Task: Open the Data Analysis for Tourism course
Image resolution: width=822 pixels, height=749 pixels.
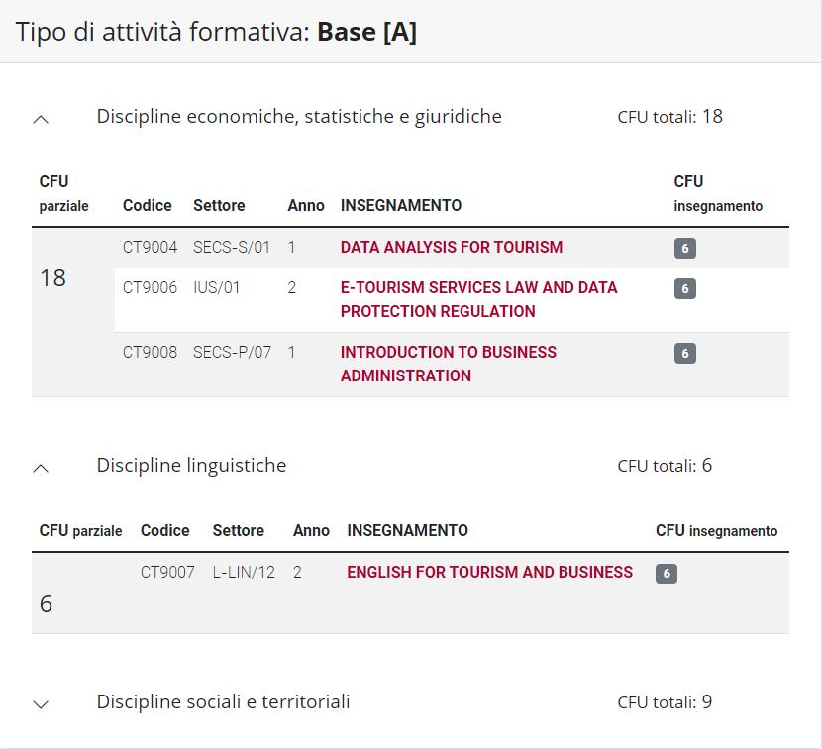Action: [451, 247]
